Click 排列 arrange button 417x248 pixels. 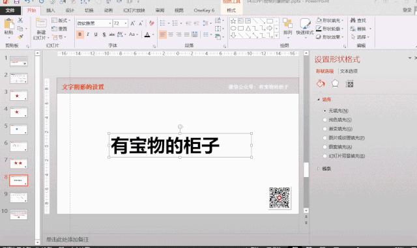pos(287,27)
